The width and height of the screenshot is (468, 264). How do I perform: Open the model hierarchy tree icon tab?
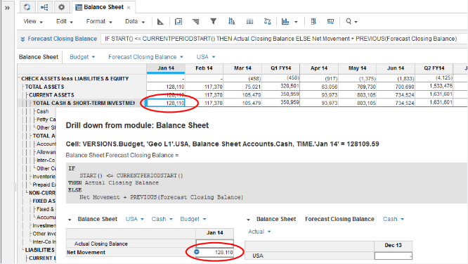point(44,7)
